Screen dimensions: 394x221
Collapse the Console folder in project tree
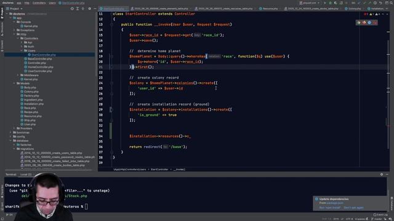[x=15, y=22]
